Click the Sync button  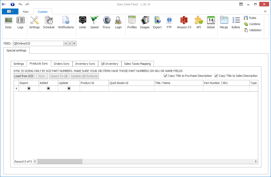pos(42,76)
